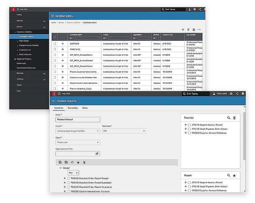Click the star icon in the Recent panel
This screenshot has height=203, width=255.
coord(234,176)
